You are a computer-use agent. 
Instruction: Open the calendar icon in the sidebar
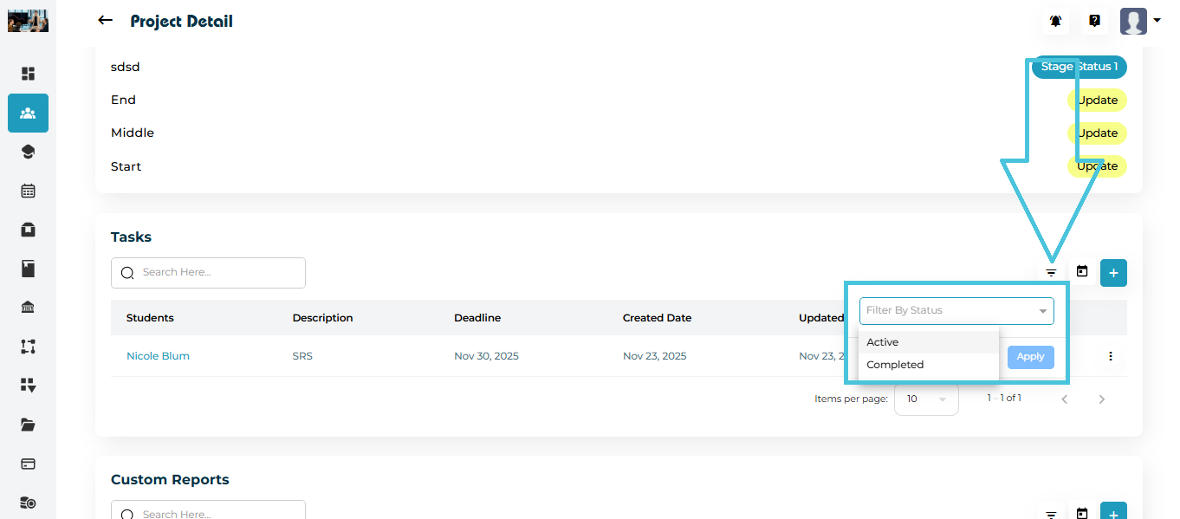[28, 191]
